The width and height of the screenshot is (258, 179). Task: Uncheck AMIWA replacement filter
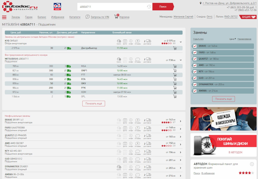pos(195,91)
